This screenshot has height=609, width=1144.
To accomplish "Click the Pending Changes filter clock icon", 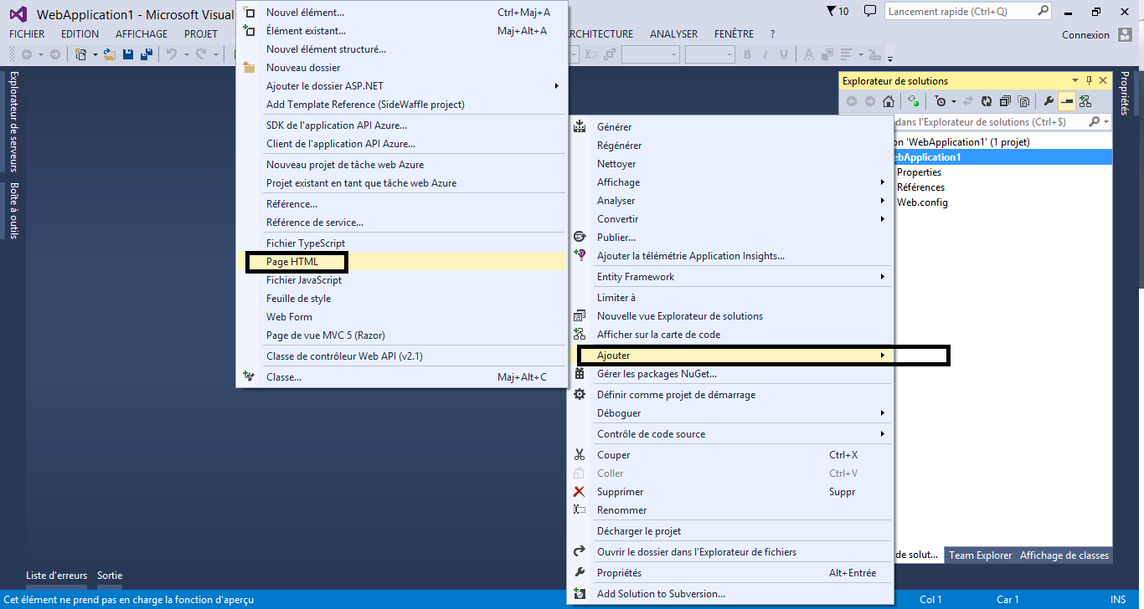I will [x=941, y=101].
